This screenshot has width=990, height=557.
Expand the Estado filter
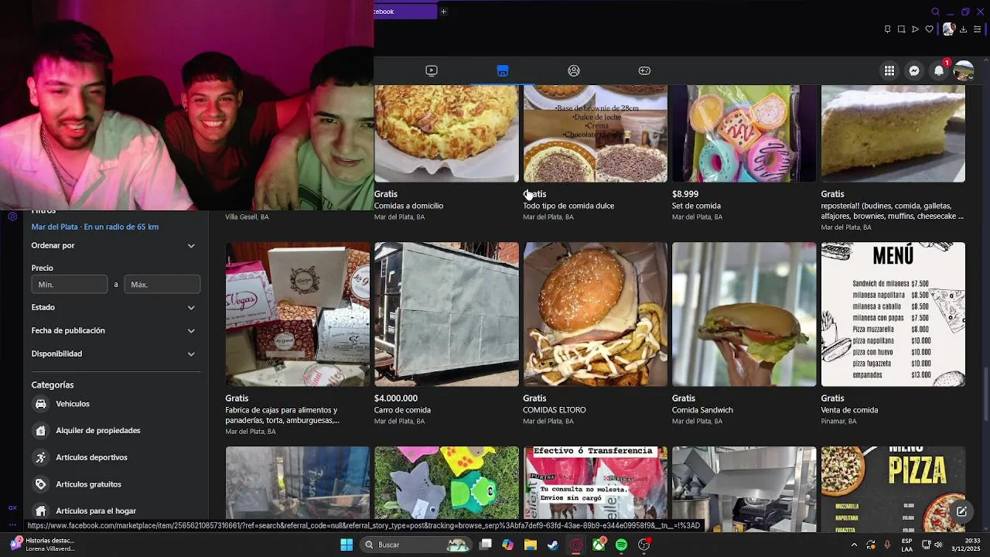[115, 307]
